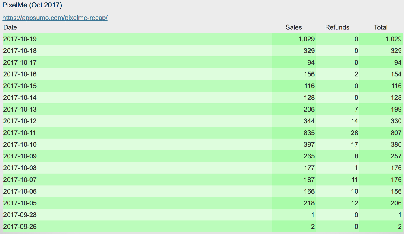Click the 14 refunds value
Image resolution: width=404 pixels, height=234 pixels.
tap(354, 121)
